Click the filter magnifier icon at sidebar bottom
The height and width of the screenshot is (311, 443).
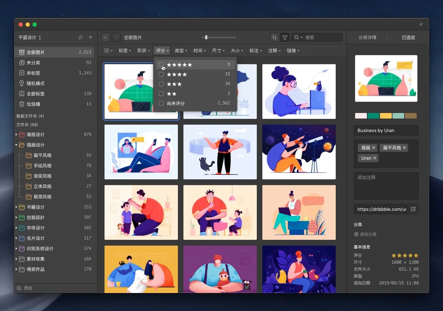click(19, 288)
